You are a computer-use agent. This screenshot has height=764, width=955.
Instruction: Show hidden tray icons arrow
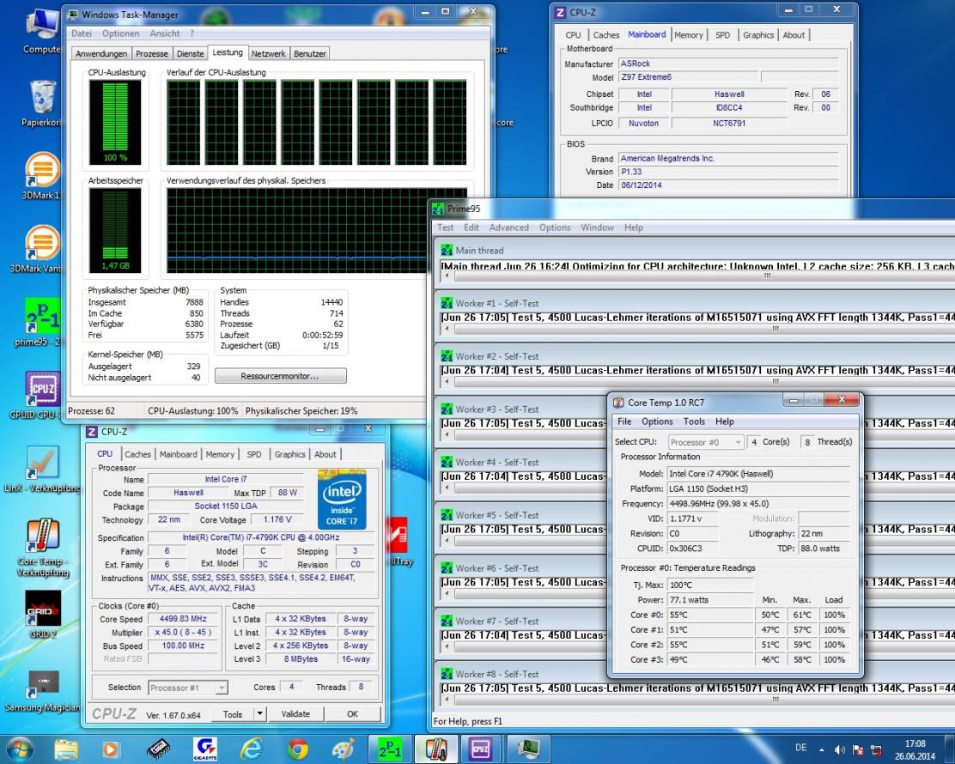point(822,750)
